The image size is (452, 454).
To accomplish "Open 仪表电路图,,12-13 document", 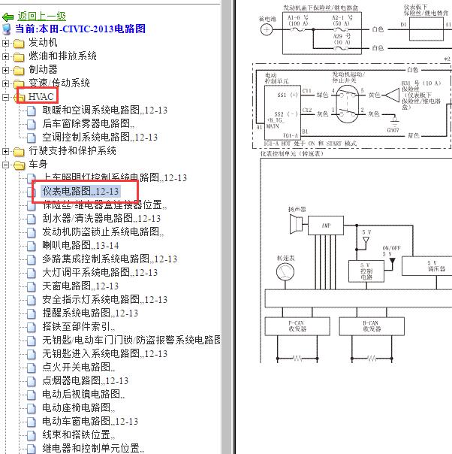I will click(80, 191).
